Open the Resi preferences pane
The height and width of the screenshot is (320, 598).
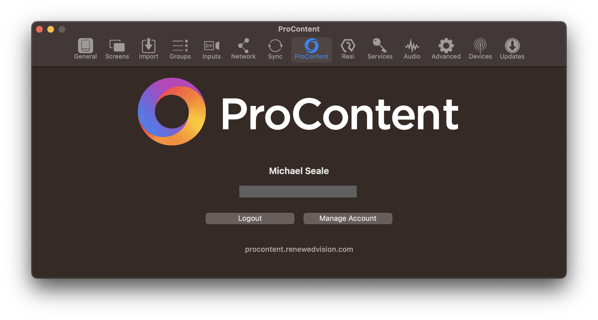click(x=348, y=49)
